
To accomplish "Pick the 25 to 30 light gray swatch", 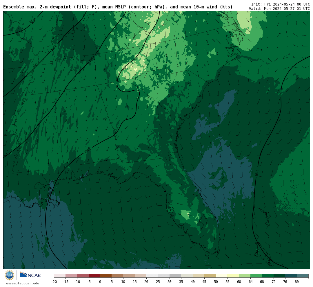I will point(164,276).
